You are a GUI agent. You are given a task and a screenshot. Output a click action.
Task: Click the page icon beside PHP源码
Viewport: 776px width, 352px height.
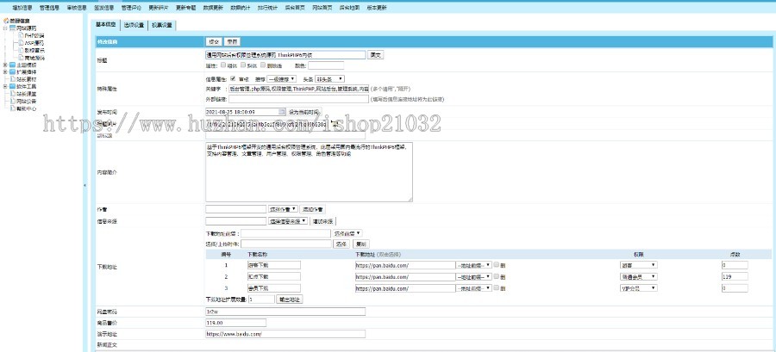pyautogui.click(x=21, y=35)
